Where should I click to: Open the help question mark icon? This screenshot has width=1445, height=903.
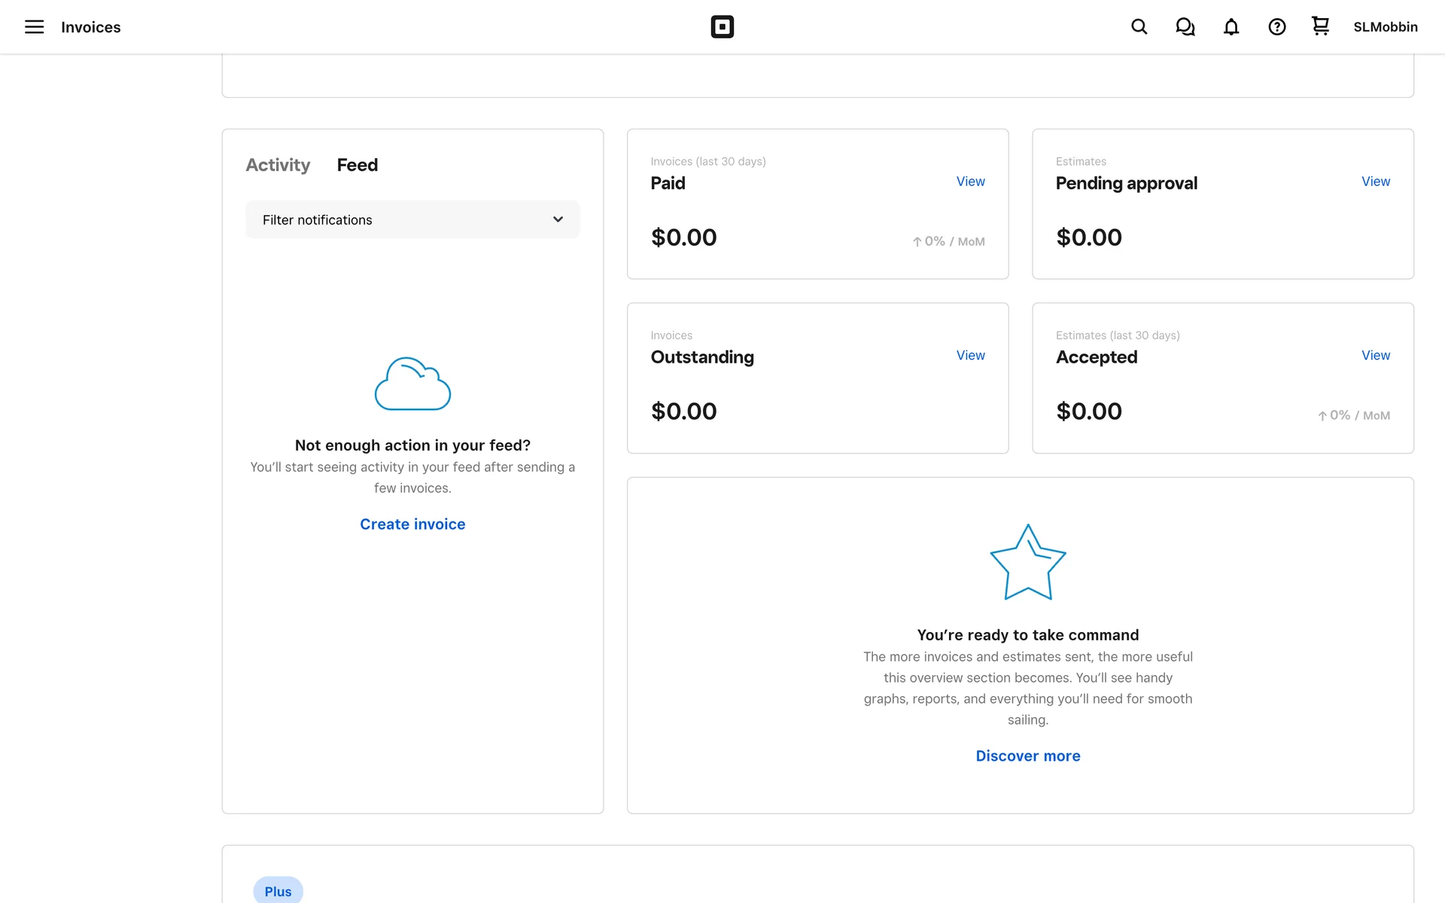point(1276,27)
